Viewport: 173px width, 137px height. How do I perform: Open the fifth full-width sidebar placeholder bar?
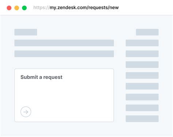pos(142,86)
